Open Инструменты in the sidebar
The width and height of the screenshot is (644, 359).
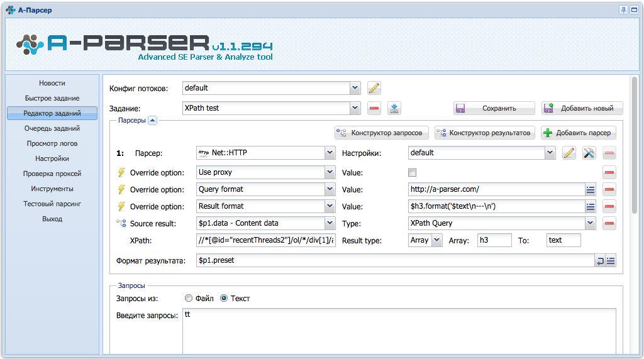pyautogui.click(x=52, y=189)
